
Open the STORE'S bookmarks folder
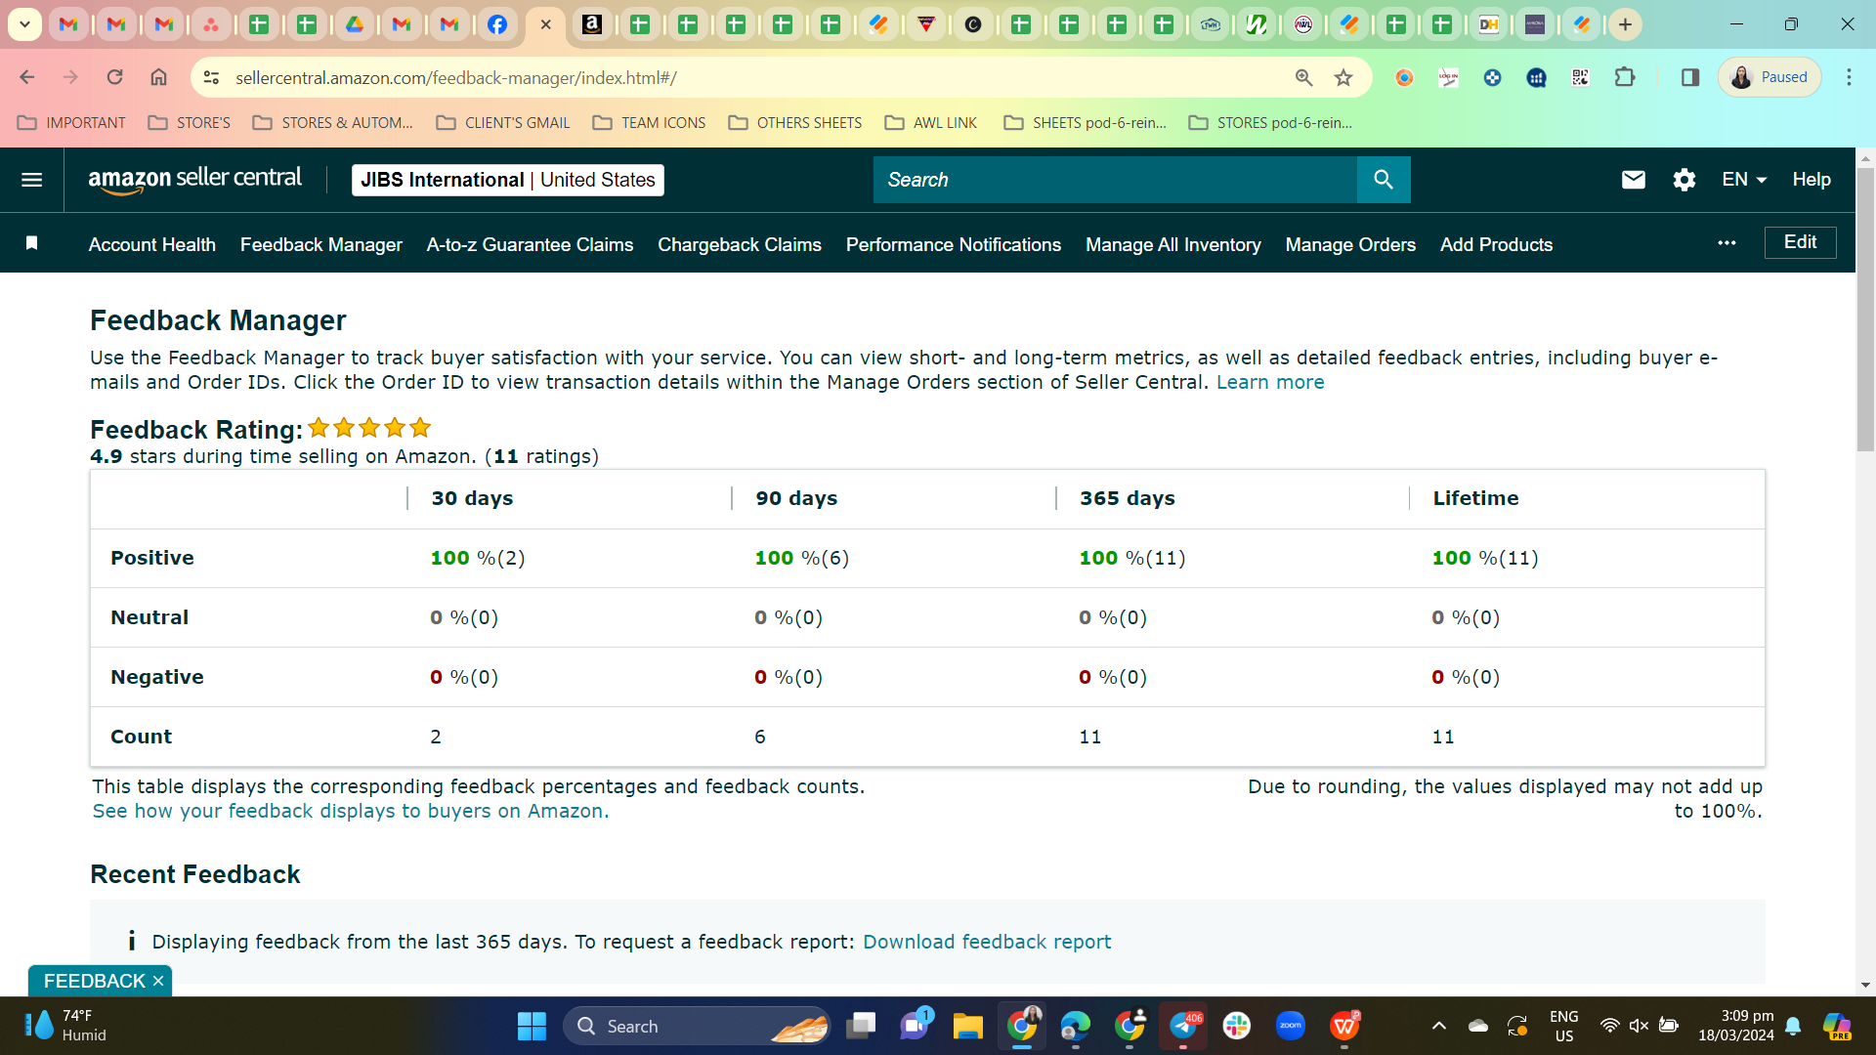[x=190, y=123]
